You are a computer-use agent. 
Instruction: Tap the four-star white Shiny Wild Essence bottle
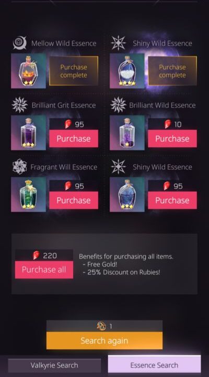(127, 71)
